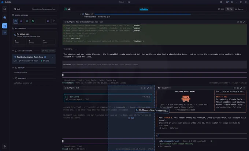This screenshot has width=249, height=151.
Task: Open the Home icon in left sidebar
Action: tap(5, 9)
